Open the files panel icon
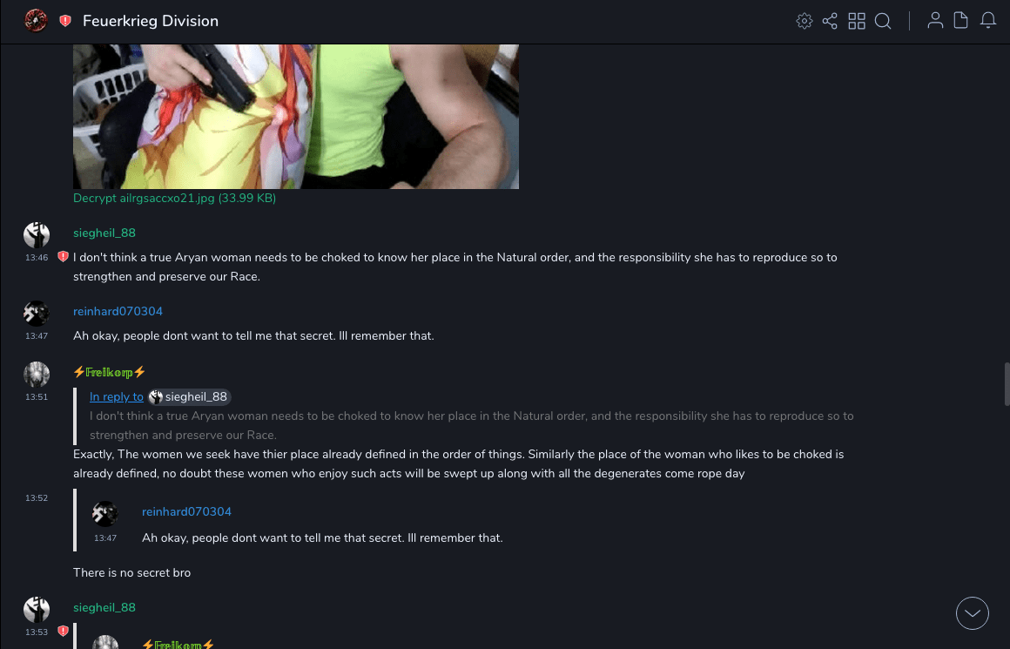Viewport: 1010px width, 649px height. tap(960, 21)
